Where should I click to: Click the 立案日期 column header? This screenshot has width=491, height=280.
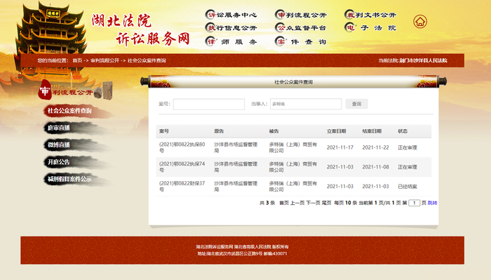(336, 131)
